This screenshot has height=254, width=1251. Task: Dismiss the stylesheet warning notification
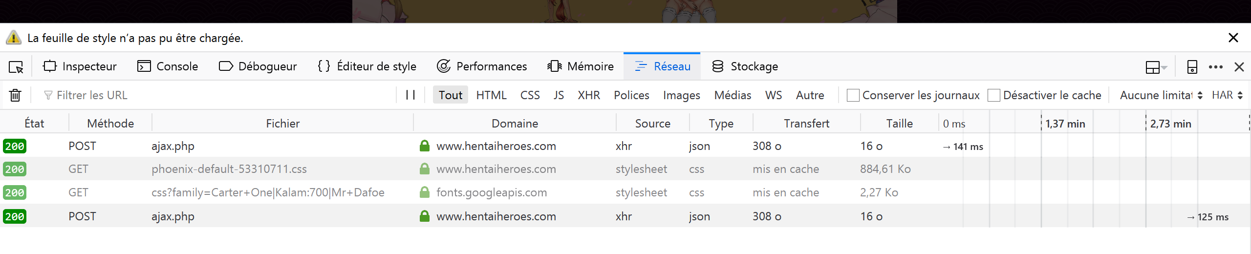(1233, 38)
